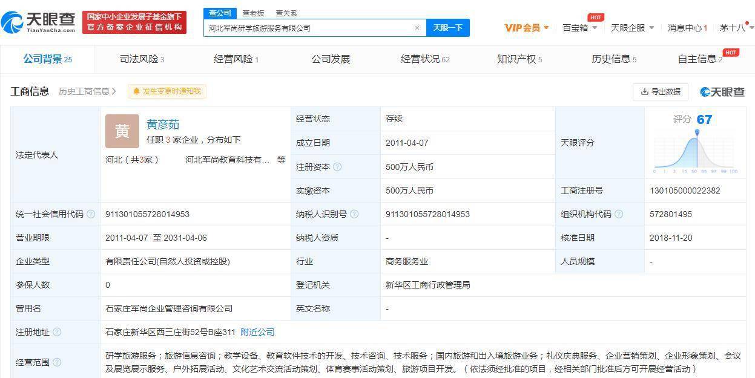Clear the search box with the X icon
This screenshot has width=755, height=378.
point(417,28)
